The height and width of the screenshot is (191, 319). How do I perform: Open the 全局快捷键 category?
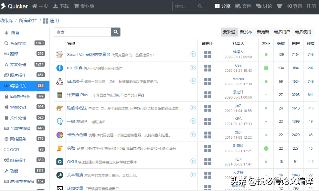(x=25, y=128)
